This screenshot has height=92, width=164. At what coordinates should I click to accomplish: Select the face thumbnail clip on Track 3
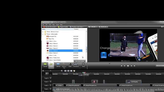click(95, 82)
